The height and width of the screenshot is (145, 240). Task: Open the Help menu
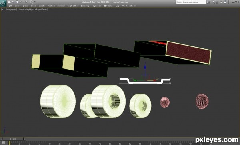point(118,6)
